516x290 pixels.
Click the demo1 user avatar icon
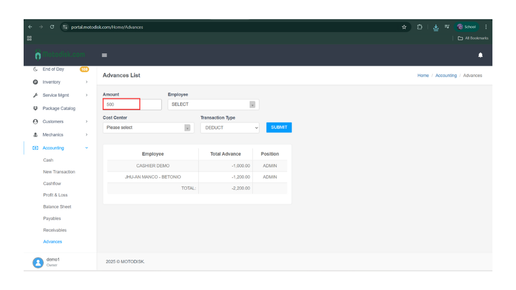pos(38,262)
